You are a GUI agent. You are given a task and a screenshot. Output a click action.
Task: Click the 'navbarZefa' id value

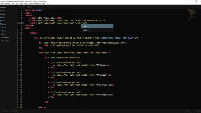pos(102,53)
